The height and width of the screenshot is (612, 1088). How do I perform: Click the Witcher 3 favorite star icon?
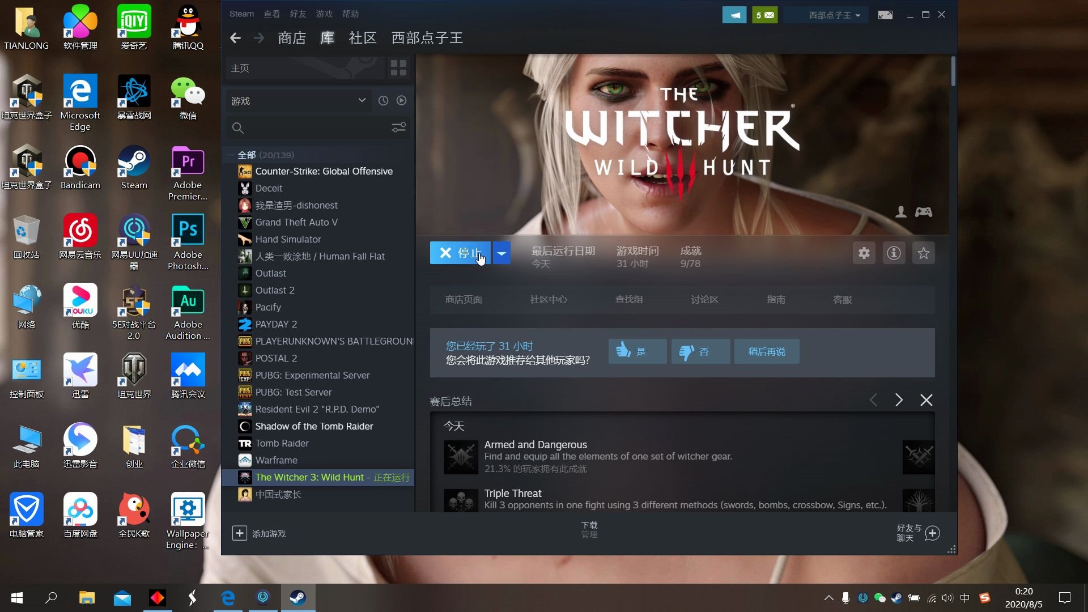[x=923, y=253]
